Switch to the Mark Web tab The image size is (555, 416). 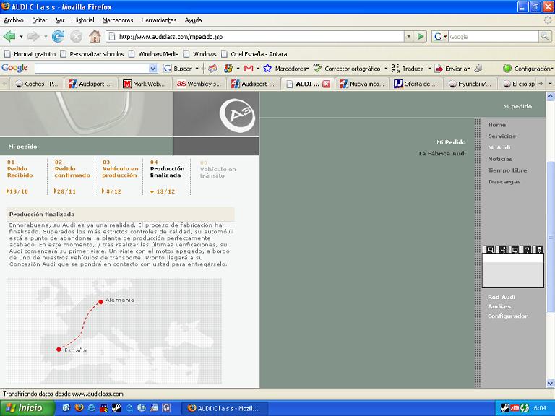pyautogui.click(x=144, y=84)
